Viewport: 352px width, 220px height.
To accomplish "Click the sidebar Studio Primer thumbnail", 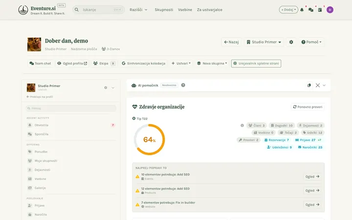I will coord(31,88).
